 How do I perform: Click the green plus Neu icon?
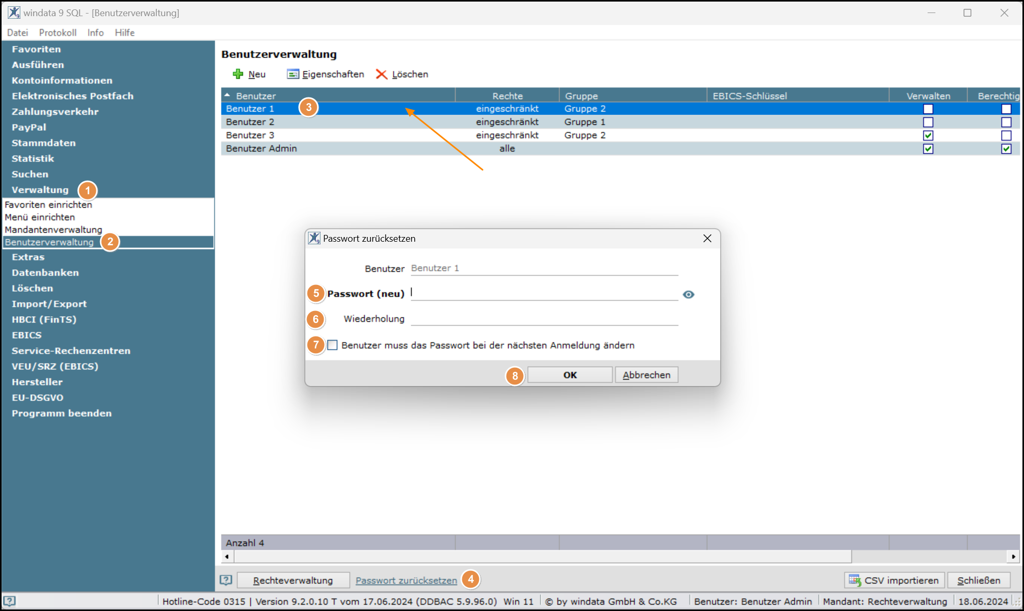click(238, 74)
